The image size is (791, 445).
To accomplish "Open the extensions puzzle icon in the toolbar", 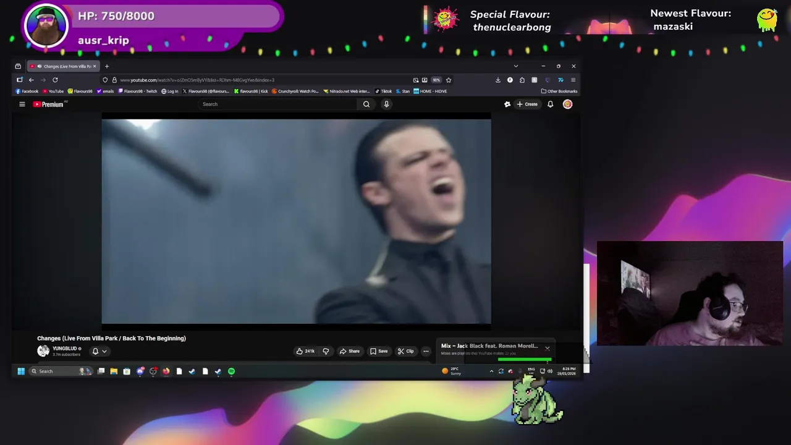I will (522, 80).
